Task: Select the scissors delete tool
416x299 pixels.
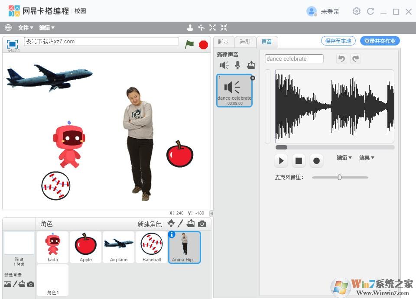Action: (x=201, y=27)
